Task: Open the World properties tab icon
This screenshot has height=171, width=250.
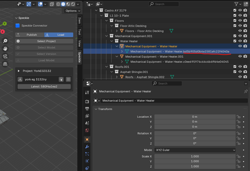Action: click(x=87, y=130)
